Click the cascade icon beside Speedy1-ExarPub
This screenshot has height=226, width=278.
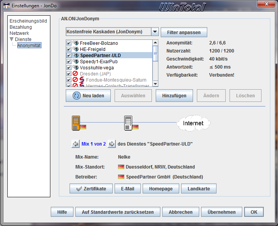click(x=75, y=61)
